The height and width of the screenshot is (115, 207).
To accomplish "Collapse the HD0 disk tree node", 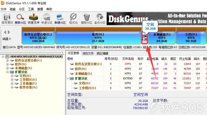I will (3, 57).
